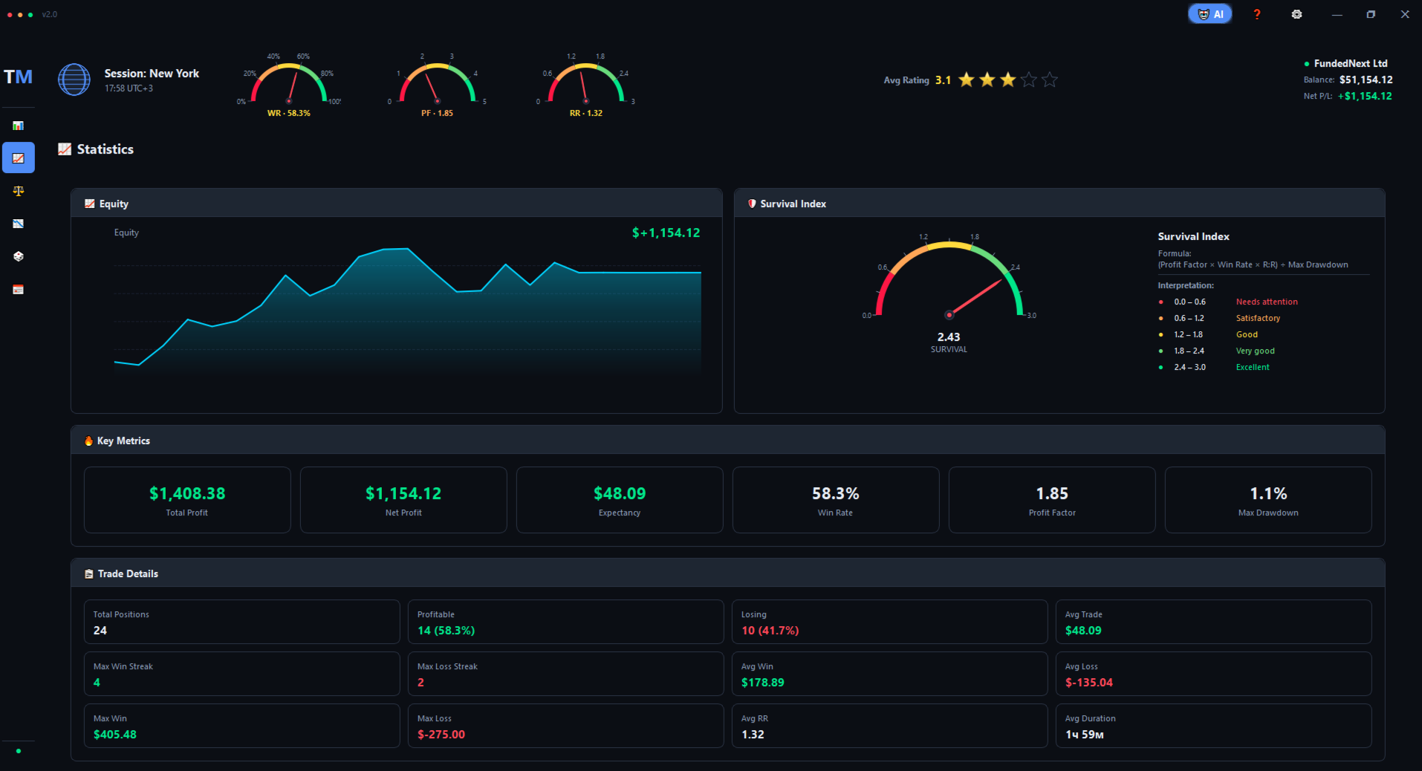This screenshot has height=771, width=1422.
Task: Click the Survival Index panel header
Action: 1059,203
